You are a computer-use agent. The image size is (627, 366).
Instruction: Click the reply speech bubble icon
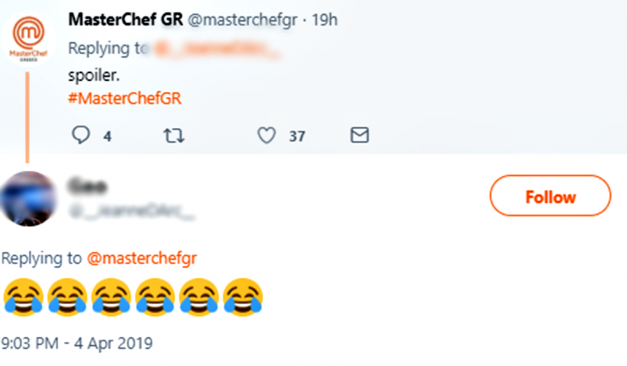pyautogui.click(x=81, y=135)
